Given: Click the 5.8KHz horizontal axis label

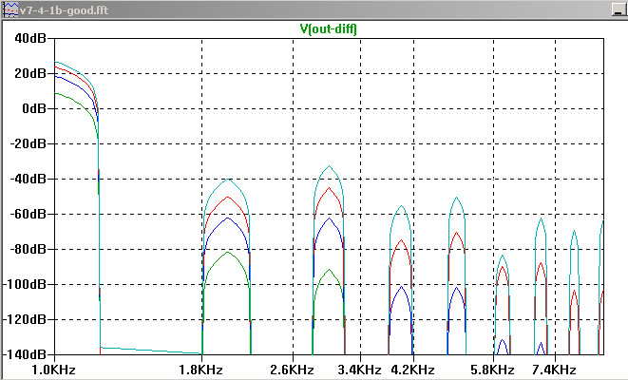Looking at the screenshot, I should 492,370.
